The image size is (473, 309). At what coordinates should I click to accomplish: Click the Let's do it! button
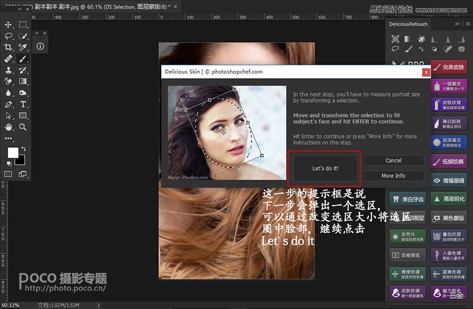point(325,168)
